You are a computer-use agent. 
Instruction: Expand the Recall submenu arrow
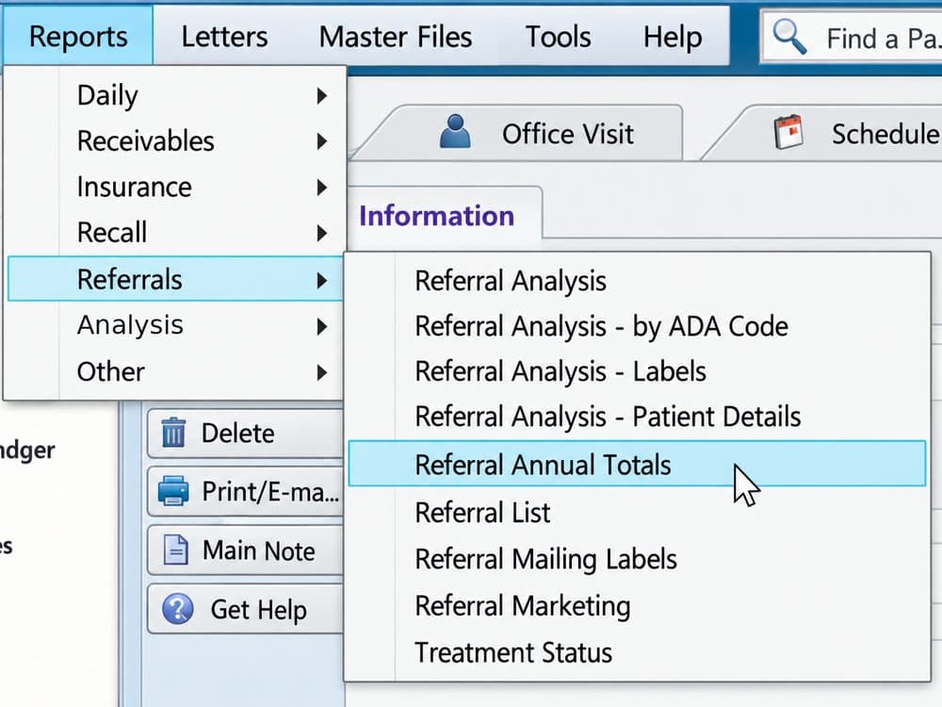tap(322, 233)
